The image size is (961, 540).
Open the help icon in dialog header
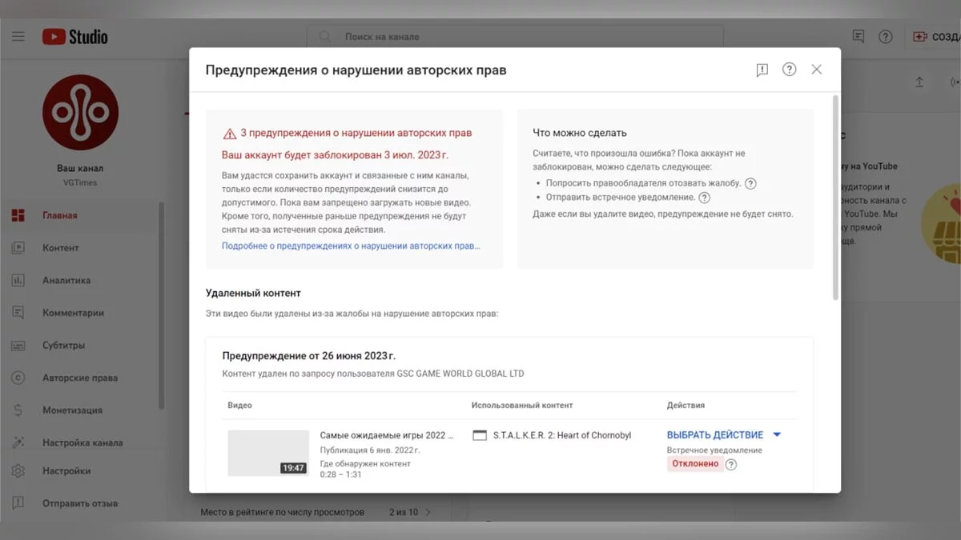[x=789, y=70]
